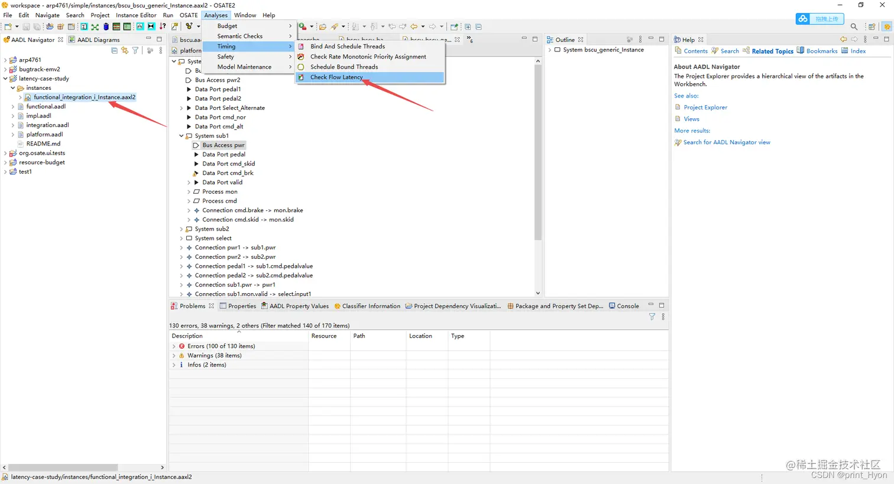Screen dimensions: 894x484
Task: Click the filter funnel icon in AADL Navigator
Action: (135, 51)
